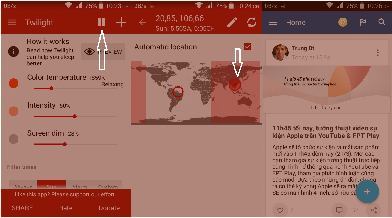Click the Intensity 50% value

65,106
